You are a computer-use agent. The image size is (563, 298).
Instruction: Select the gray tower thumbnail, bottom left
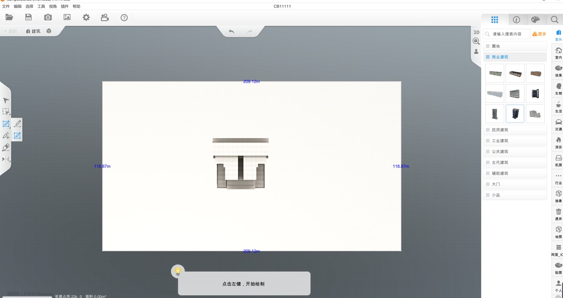click(x=495, y=114)
